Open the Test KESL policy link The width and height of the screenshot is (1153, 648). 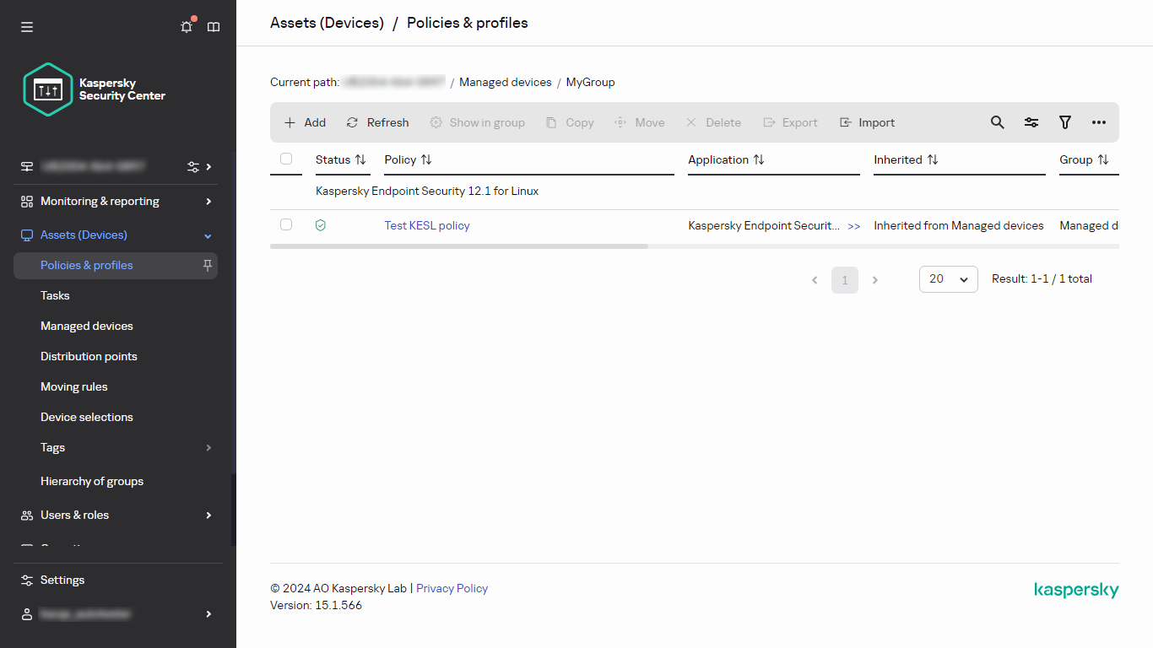(427, 225)
